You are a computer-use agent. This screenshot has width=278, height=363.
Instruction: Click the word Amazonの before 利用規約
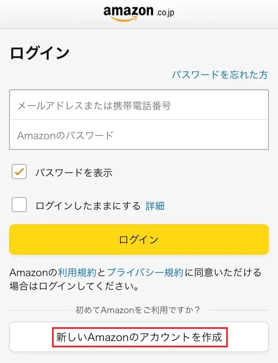33,272
